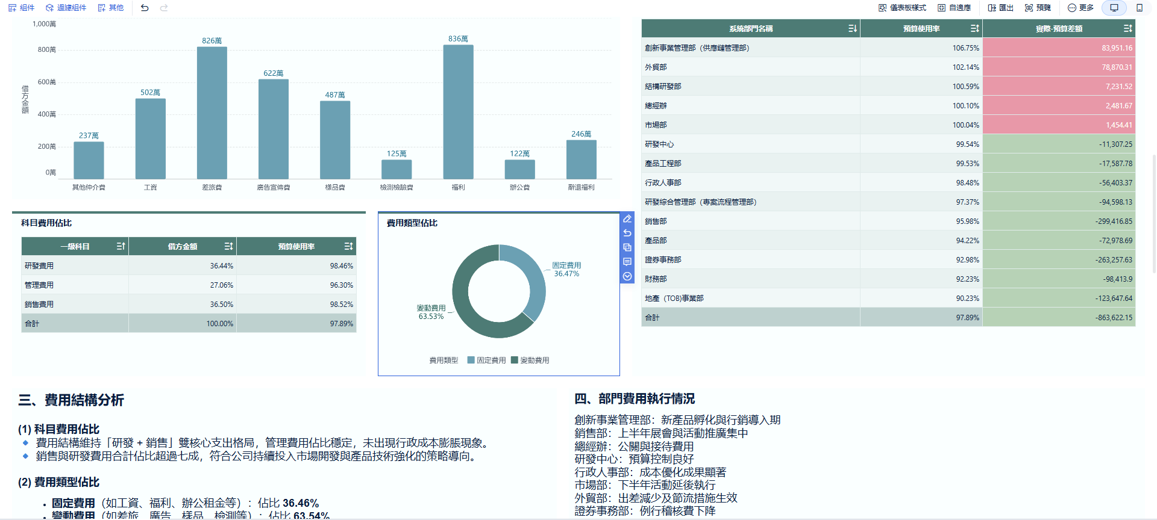The width and height of the screenshot is (1157, 520).
Task: Click the copy icon on chart side toolbar
Action: 627,247
